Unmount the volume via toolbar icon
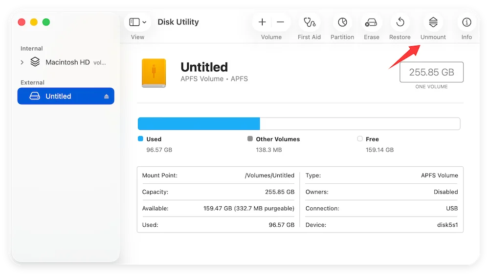 433,22
